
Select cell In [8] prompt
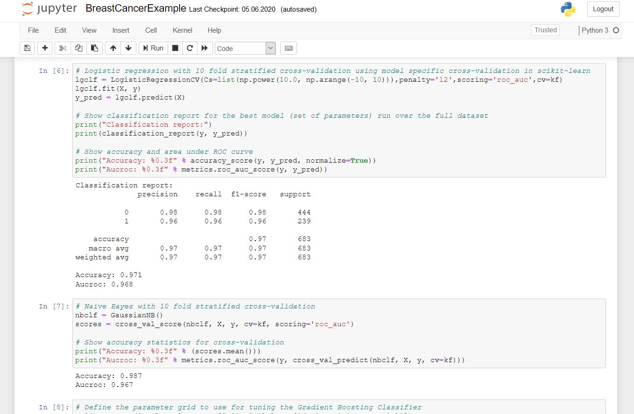(54, 407)
